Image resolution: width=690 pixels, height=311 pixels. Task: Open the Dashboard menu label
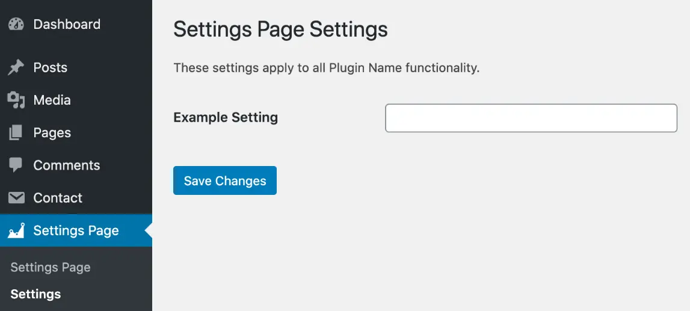pos(67,24)
